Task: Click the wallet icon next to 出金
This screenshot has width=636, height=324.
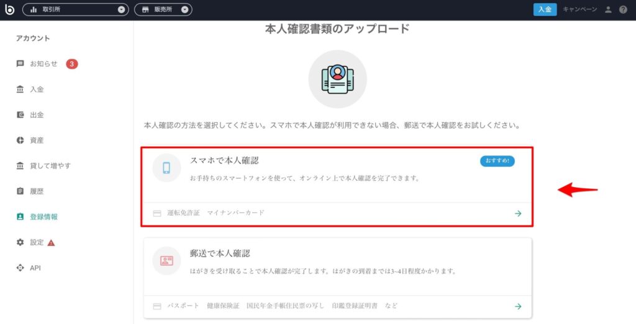Action: pos(20,115)
